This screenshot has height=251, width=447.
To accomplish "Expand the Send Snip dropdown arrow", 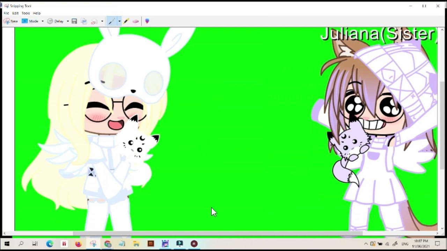I will [x=102, y=21].
